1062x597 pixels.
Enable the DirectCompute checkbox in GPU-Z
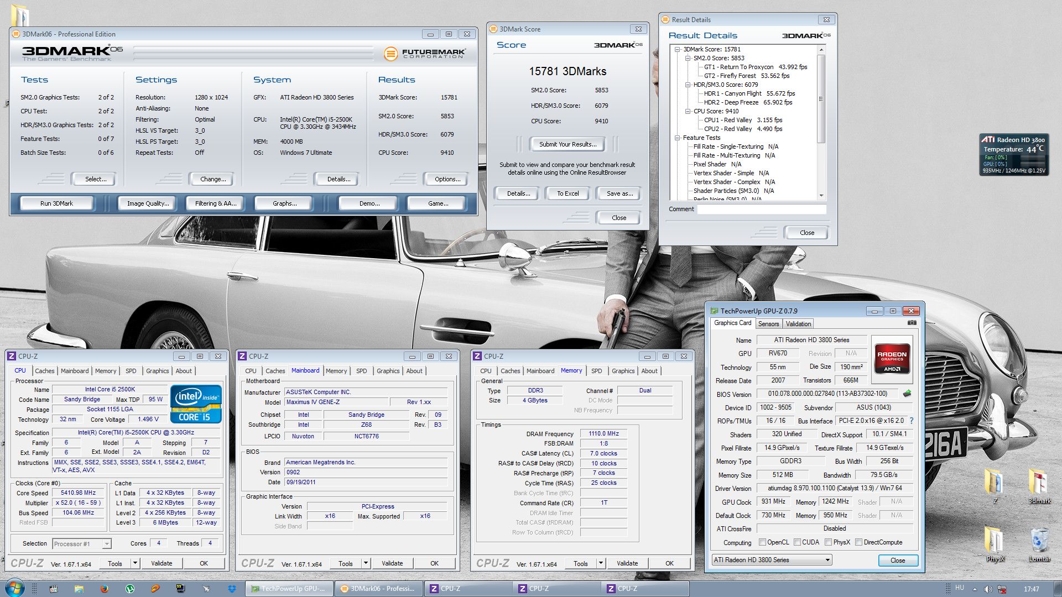pos(858,542)
